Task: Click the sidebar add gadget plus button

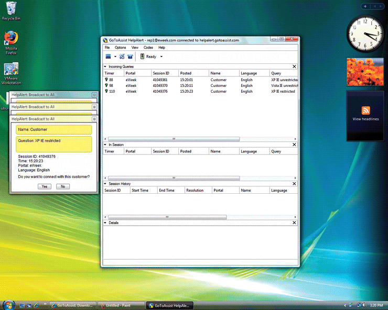Action: [x=365, y=6]
